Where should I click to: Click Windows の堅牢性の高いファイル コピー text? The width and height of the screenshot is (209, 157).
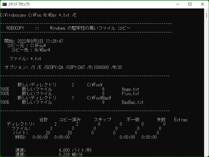click(x=90, y=28)
